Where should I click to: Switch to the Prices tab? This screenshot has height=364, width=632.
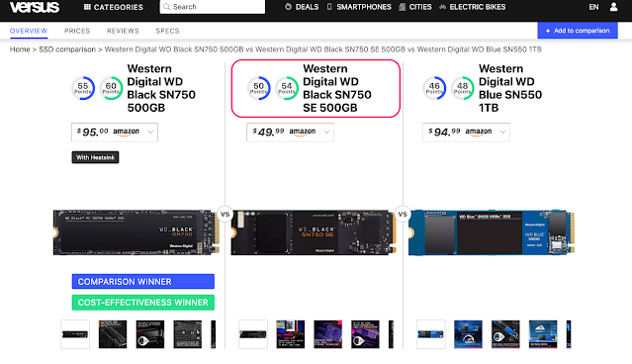pyautogui.click(x=77, y=31)
